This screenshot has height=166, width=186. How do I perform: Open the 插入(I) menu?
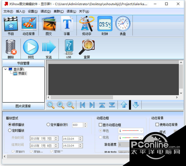click(x=20, y=11)
